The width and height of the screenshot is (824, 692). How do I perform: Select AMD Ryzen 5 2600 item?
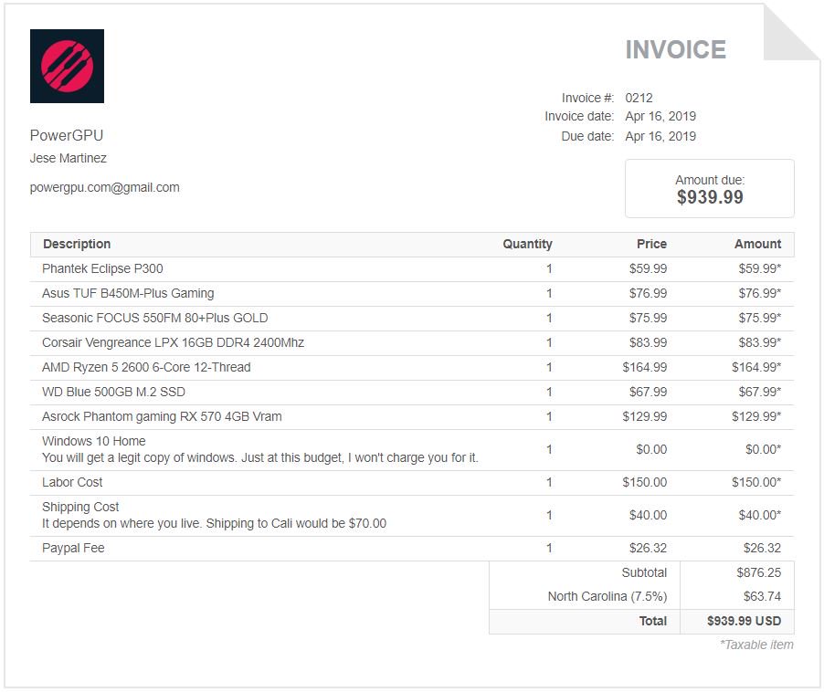146,368
